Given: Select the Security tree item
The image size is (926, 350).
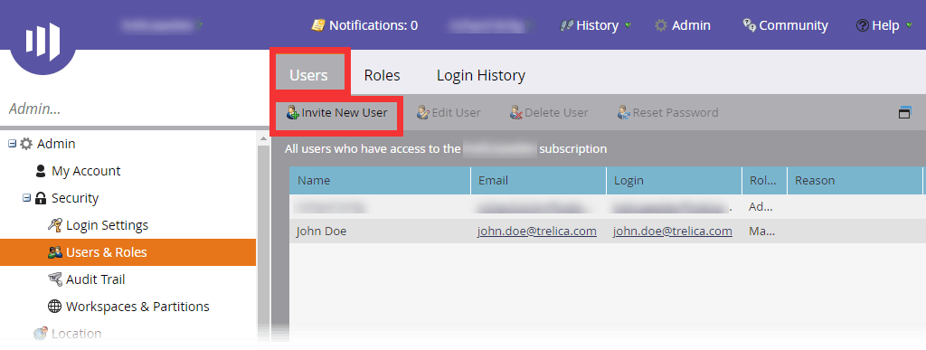Looking at the screenshot, I should point(75,198).
